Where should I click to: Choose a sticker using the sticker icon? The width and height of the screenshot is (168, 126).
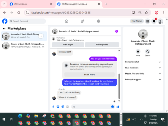pyautogui.click(x=63, y=107)
